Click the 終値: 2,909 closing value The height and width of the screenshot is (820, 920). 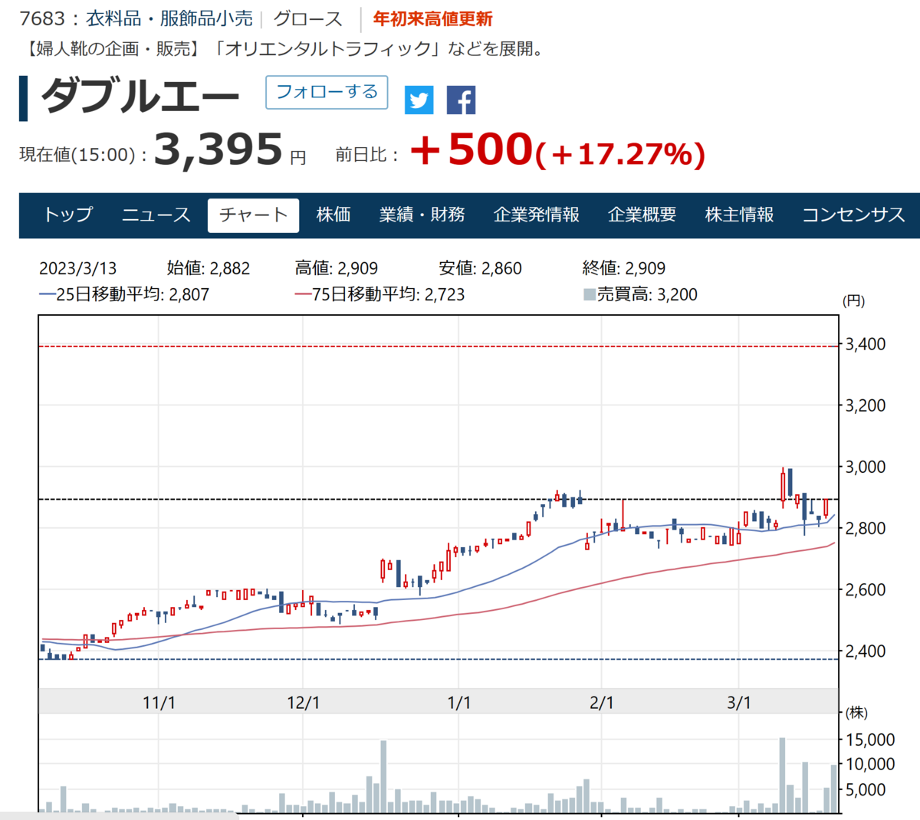pyautogui.click(x=624, y=268)
